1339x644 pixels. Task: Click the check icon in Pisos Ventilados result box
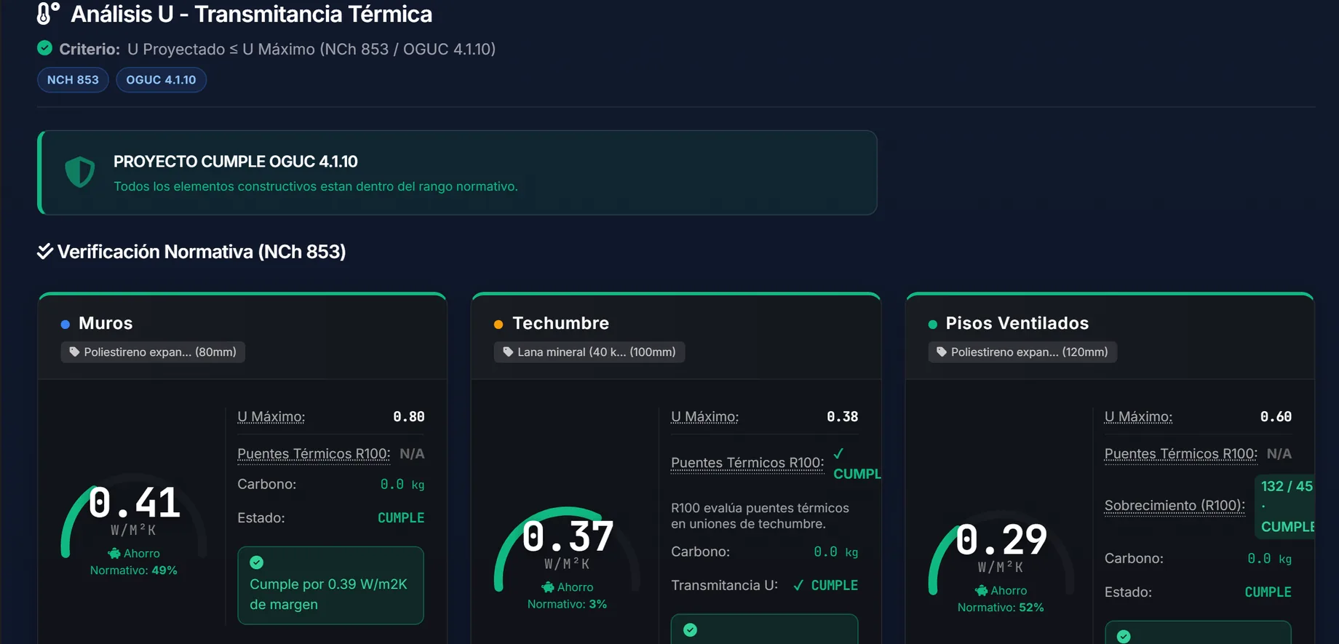coord(1124,637)
